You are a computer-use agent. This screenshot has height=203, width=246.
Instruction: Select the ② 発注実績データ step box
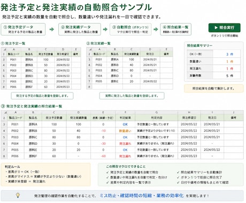80,29
